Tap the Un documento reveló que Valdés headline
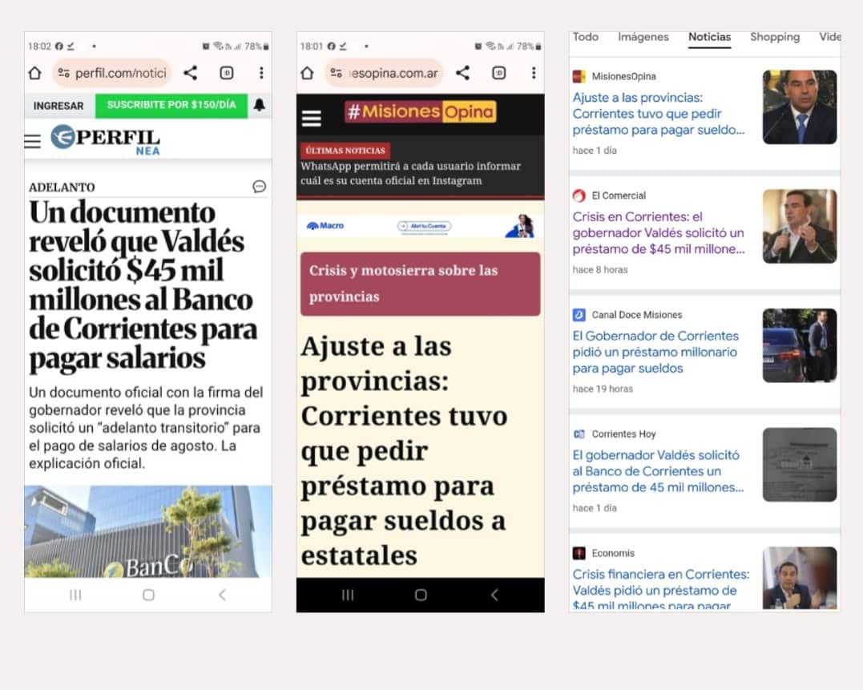 click(x=143, y=285)
